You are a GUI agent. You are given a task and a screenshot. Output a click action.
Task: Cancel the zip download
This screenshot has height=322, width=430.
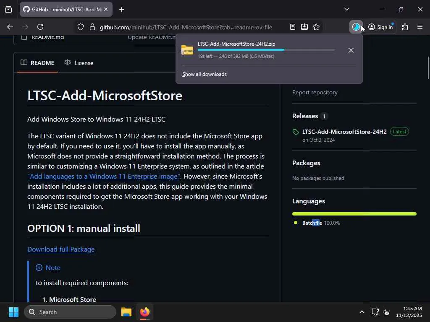click(351, 50)
